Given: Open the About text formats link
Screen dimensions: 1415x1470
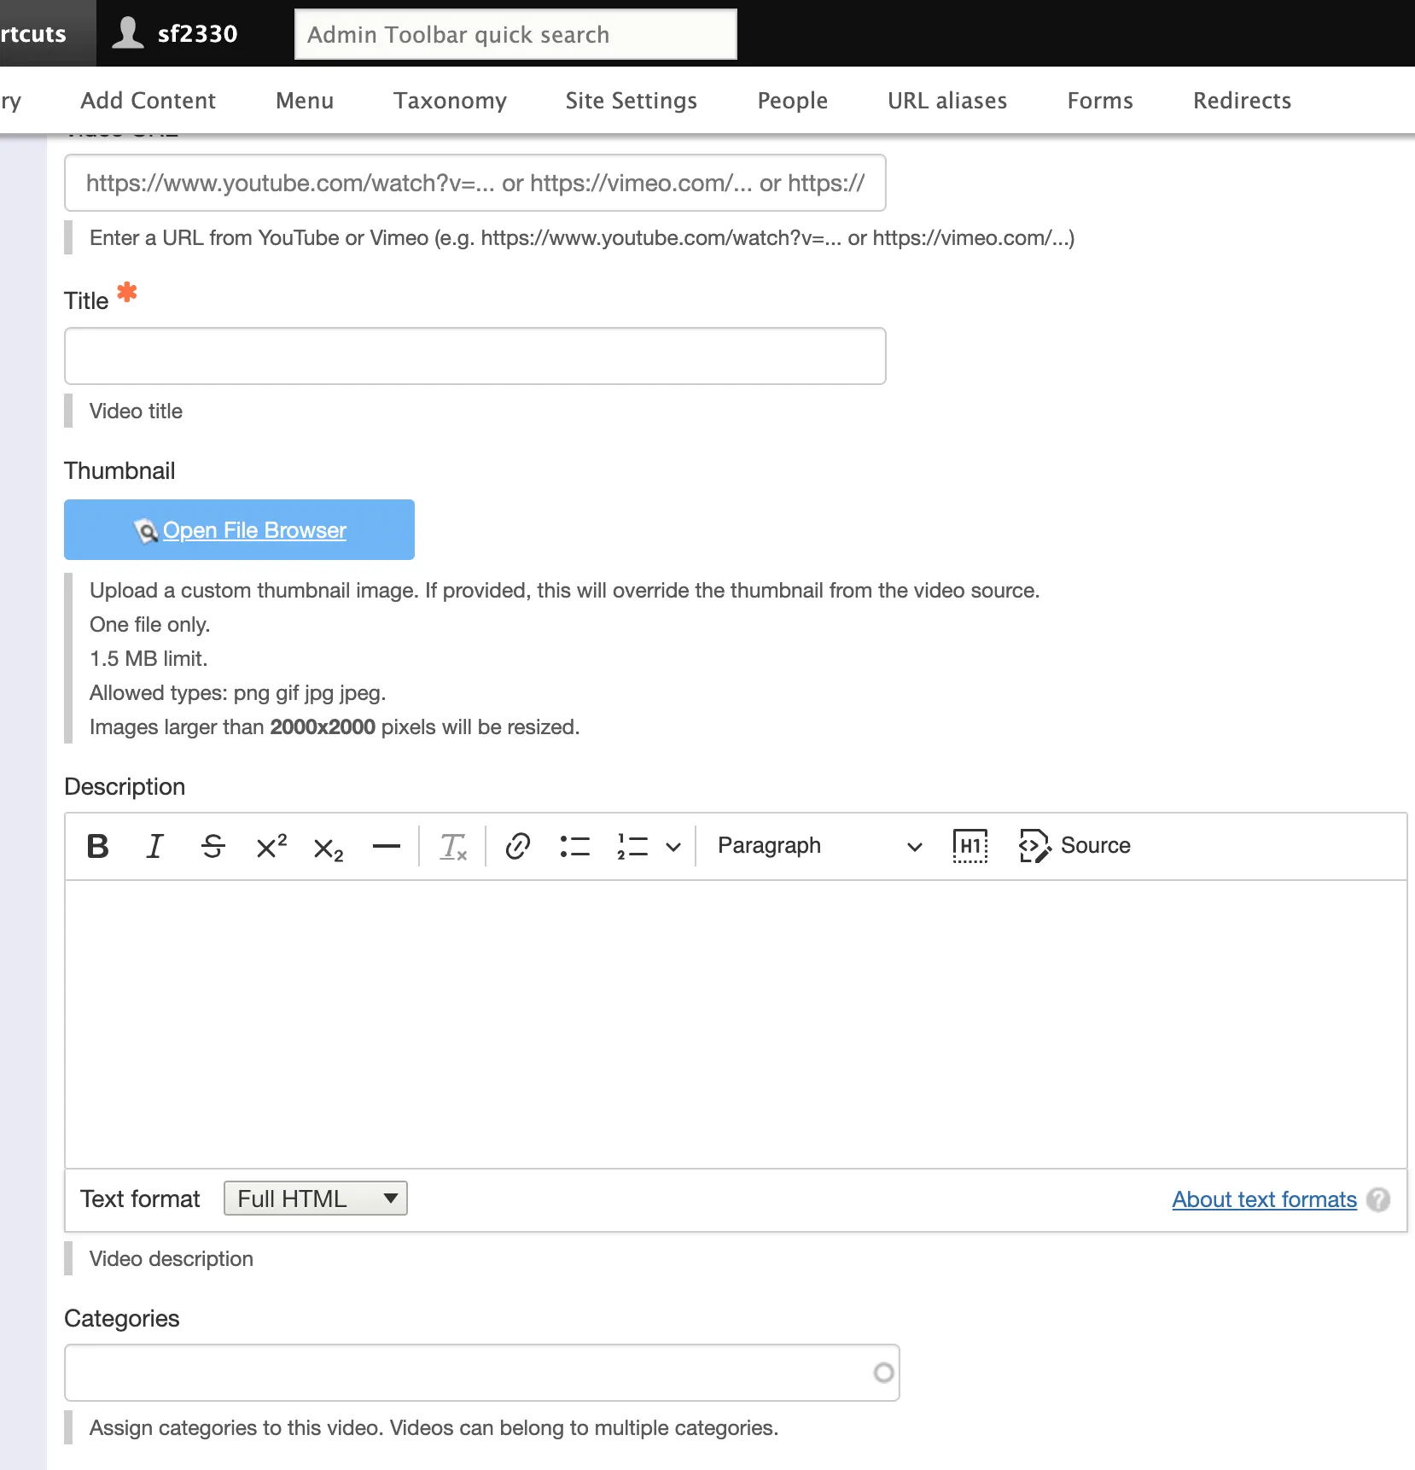Looking at the screenshot, I should (1264, 1199).
